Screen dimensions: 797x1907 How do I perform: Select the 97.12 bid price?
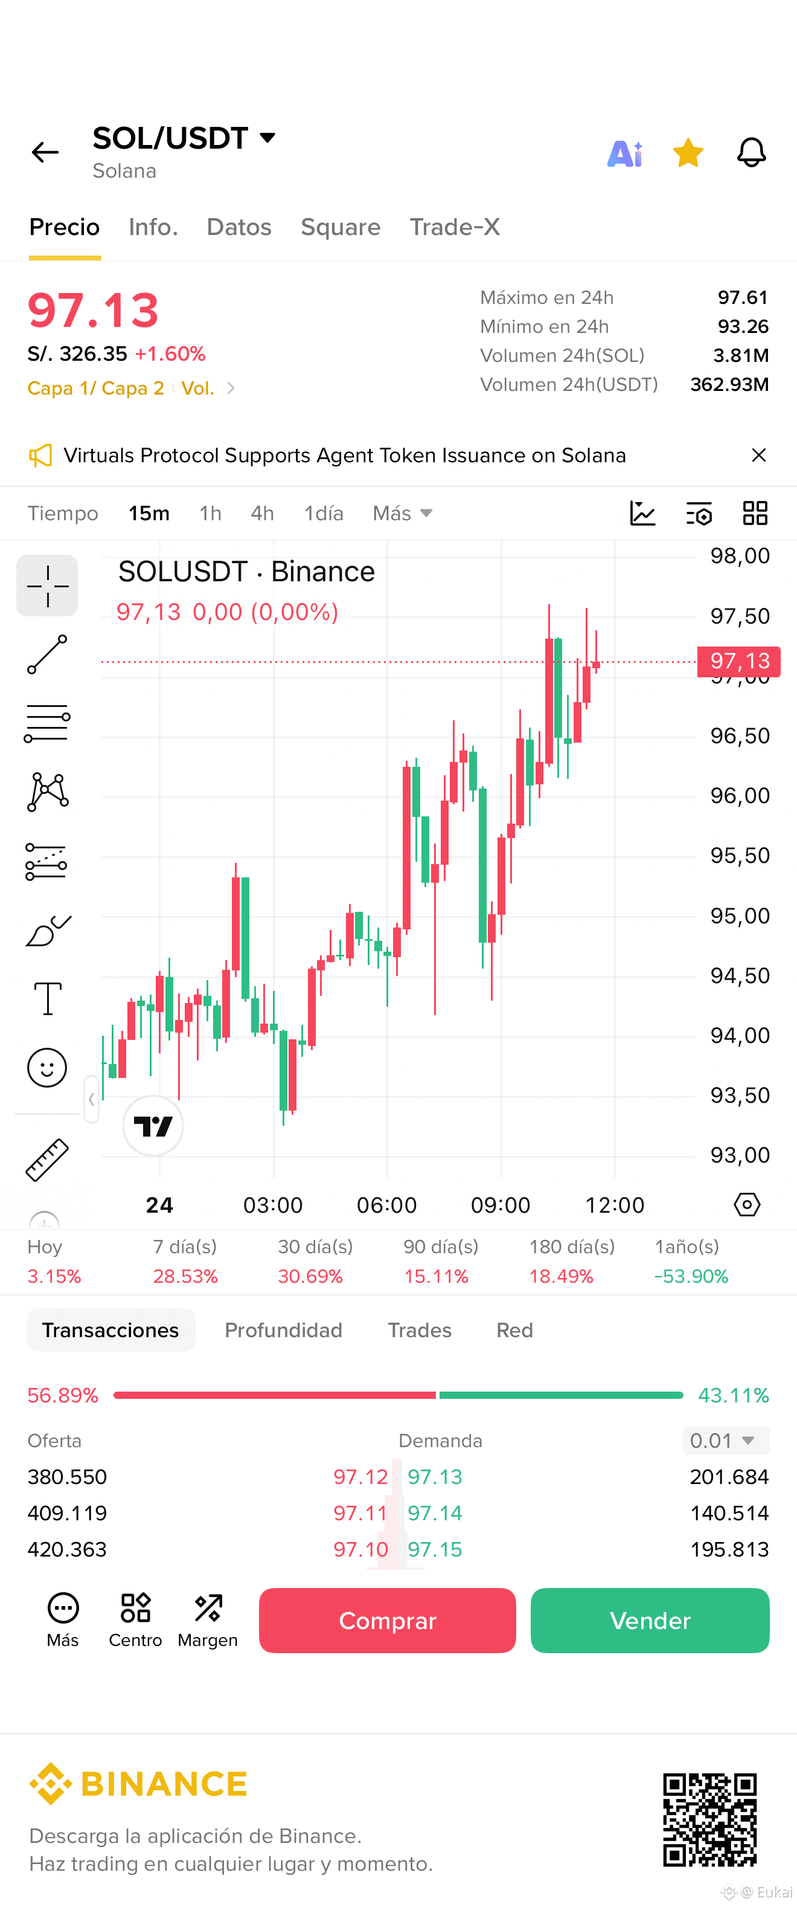[360, 1477]
